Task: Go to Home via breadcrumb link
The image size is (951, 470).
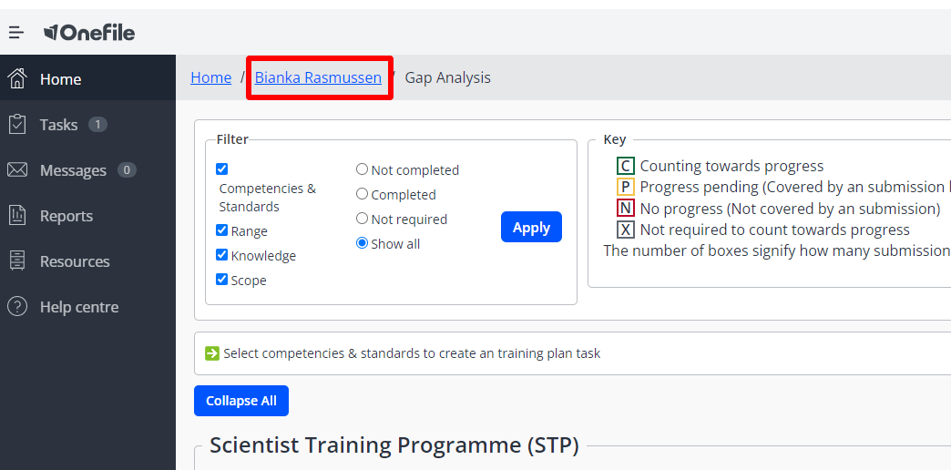Action: [211, 77]
